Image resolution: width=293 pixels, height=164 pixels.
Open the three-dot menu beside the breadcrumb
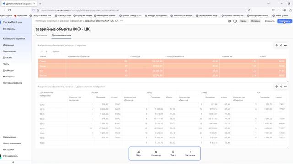tap(122, 21)
